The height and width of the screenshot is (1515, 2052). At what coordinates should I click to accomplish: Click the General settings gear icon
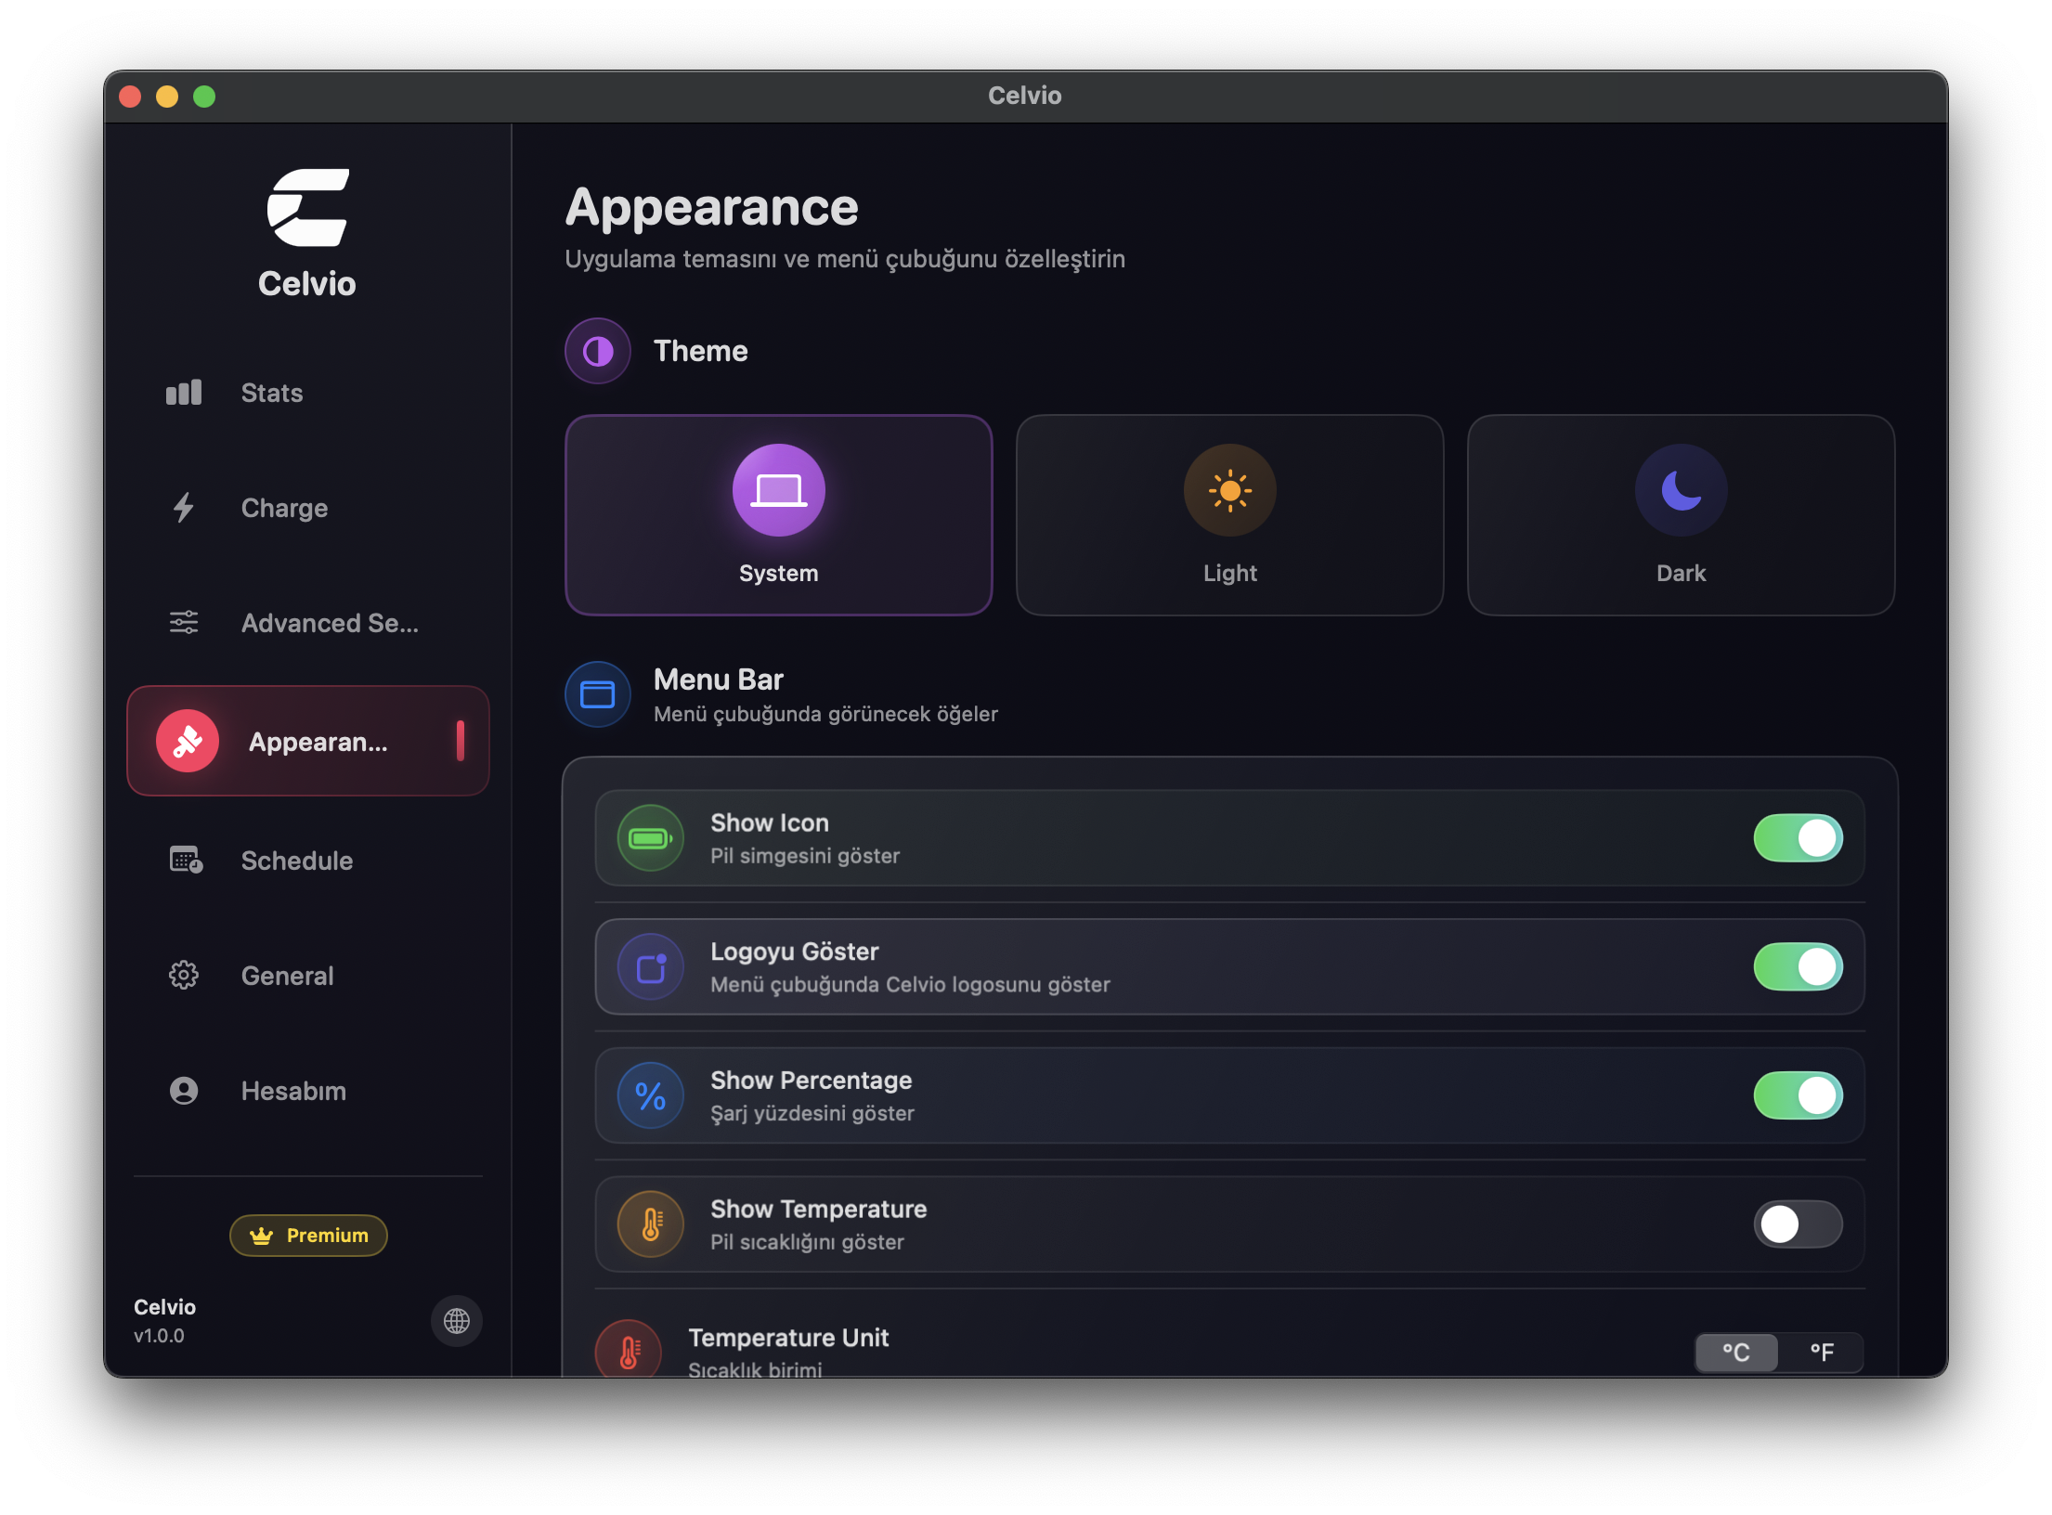click(183, 976)
